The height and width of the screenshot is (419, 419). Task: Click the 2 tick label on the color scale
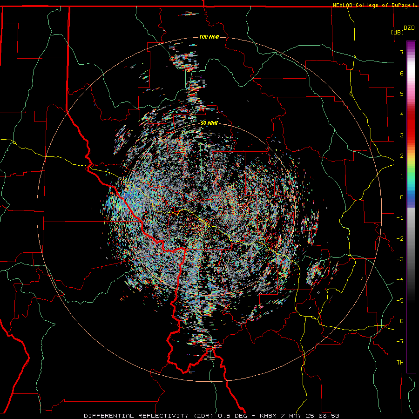pos(402,156)
